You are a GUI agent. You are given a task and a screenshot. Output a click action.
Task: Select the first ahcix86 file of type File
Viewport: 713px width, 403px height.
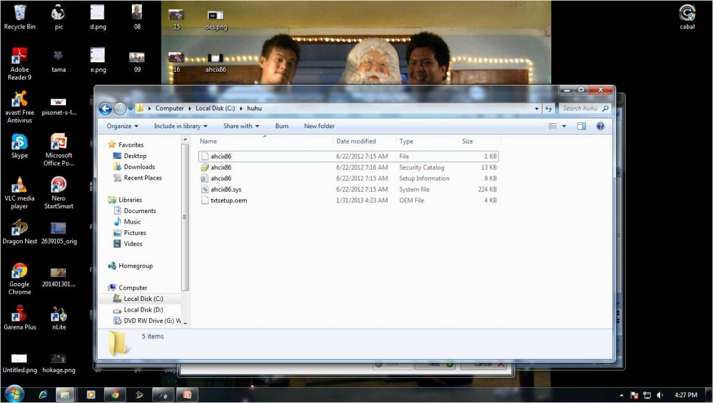pos(348,157)
